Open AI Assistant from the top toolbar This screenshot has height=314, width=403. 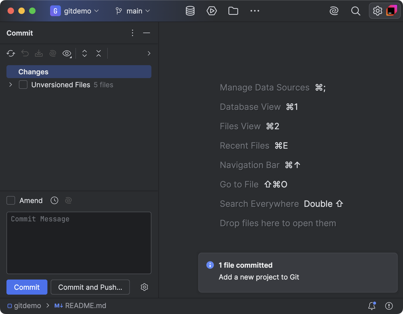point(334,11)
